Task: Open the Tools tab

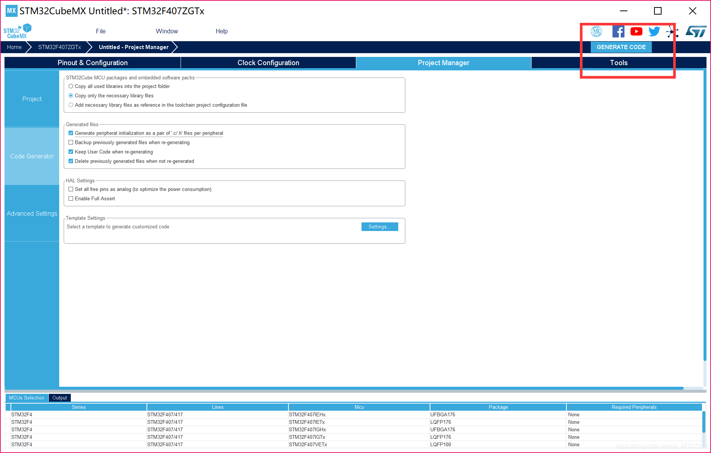Action: 618,63
